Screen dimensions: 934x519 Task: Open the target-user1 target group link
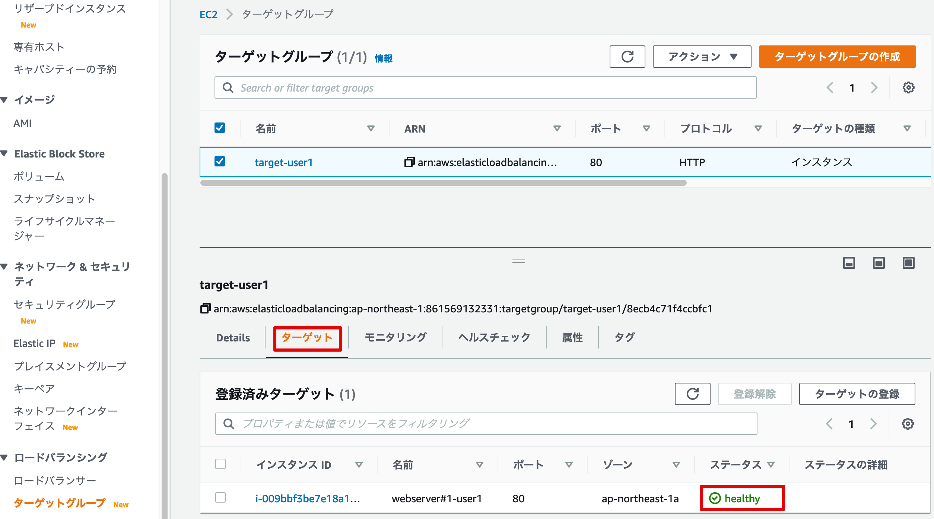pos(284,162)
